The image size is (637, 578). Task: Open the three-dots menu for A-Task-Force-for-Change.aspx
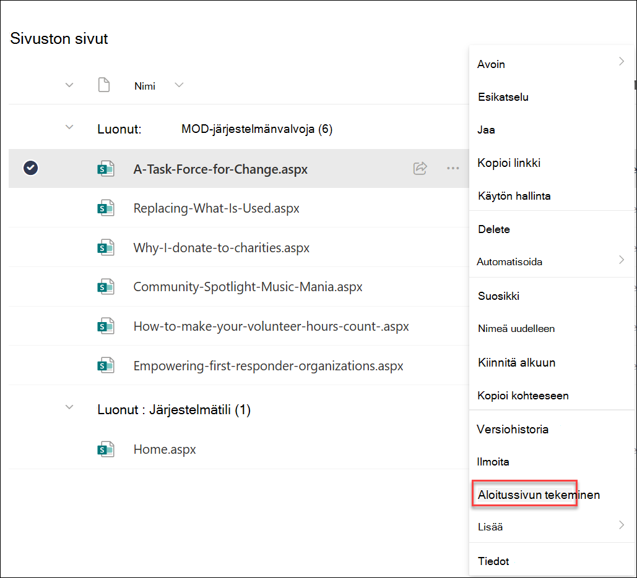tap(453, 168)
